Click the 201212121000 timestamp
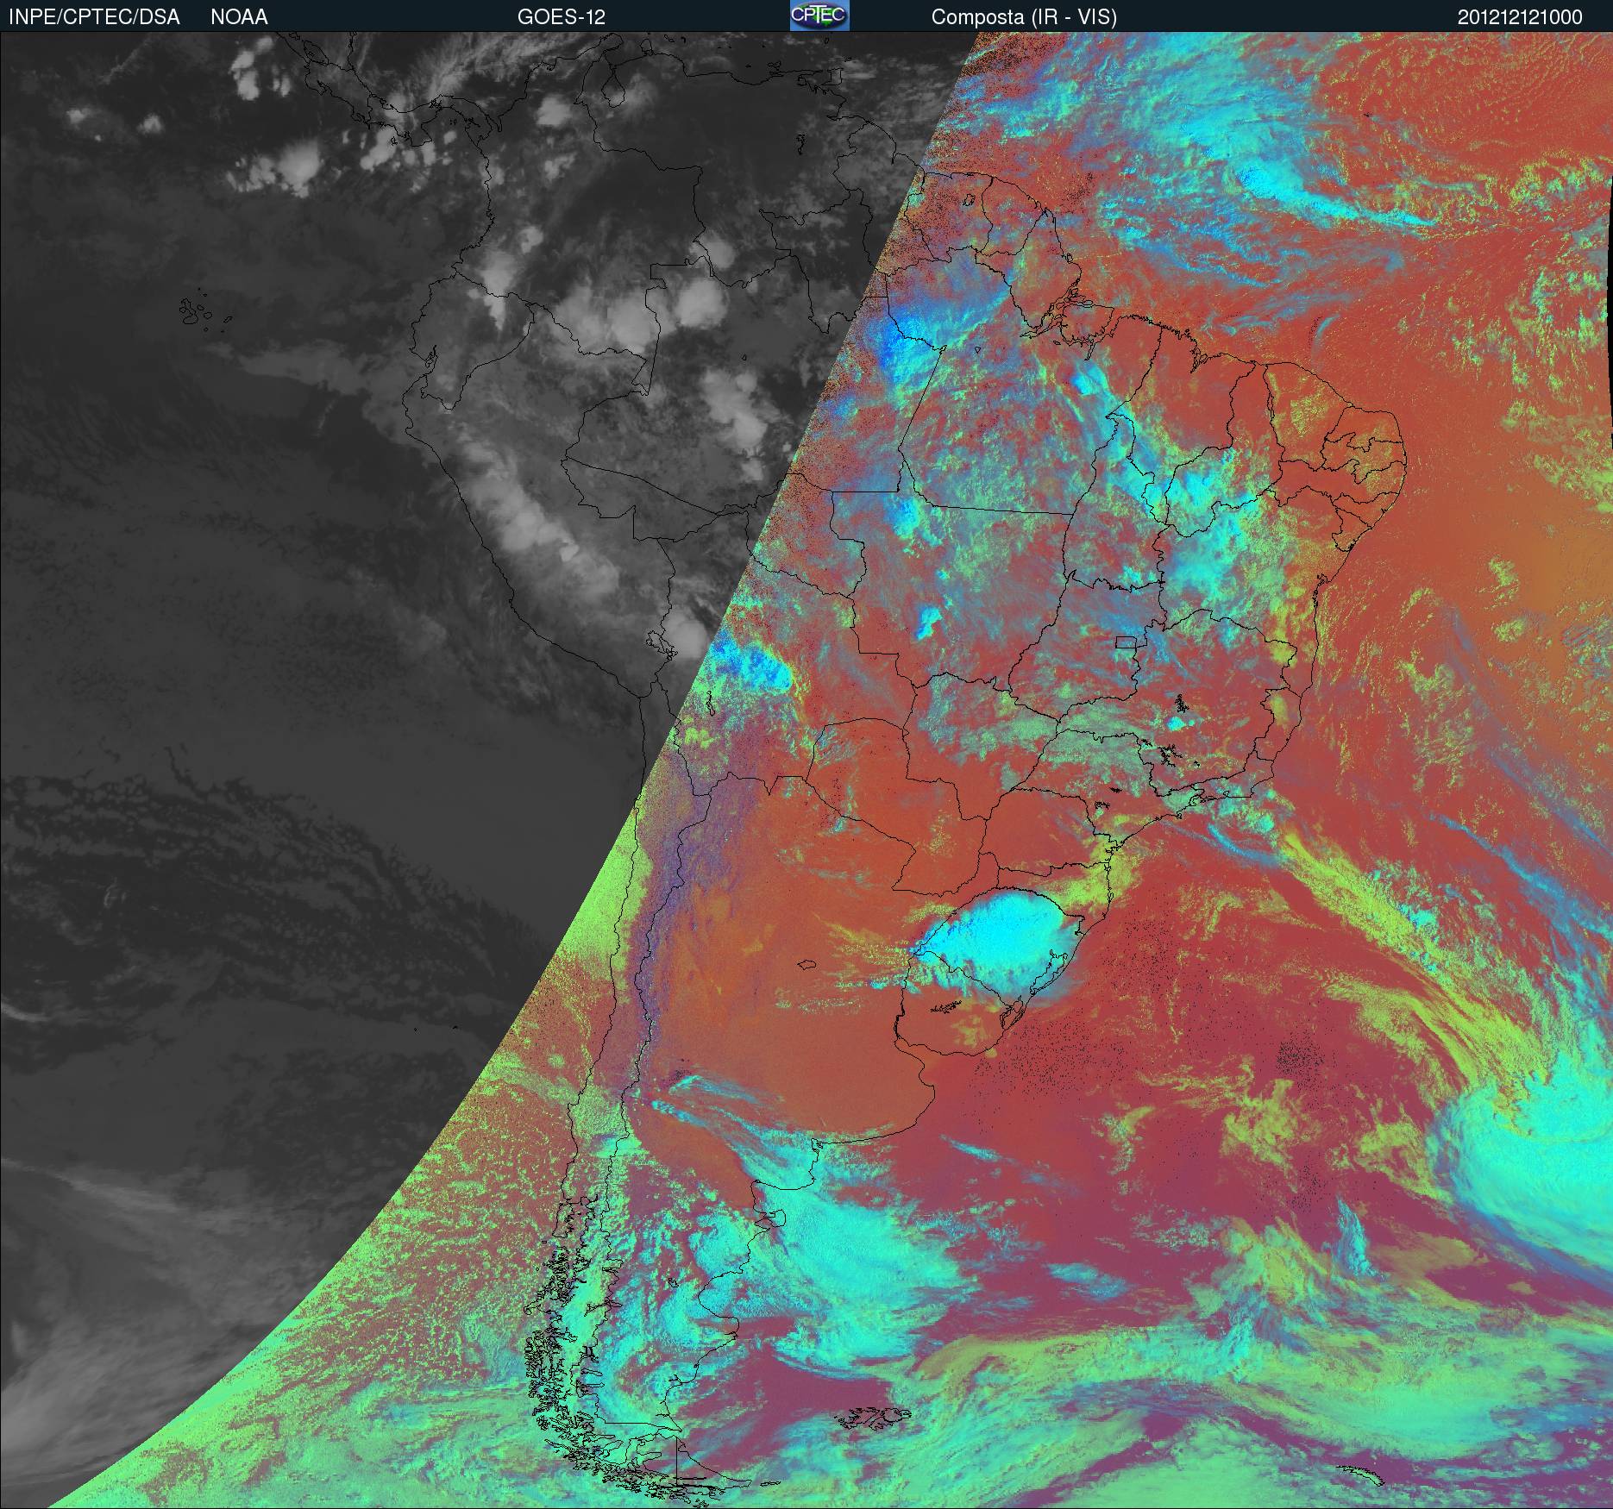 pos(1520,17)
